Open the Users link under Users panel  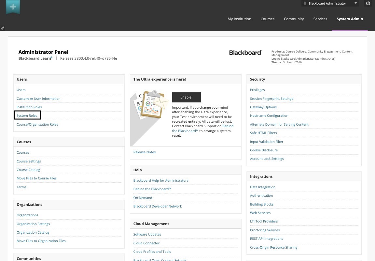[x=21, y=90]
